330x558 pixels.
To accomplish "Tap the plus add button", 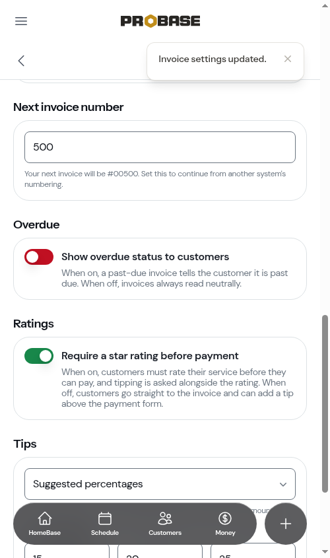I will [x=286, y=524].
